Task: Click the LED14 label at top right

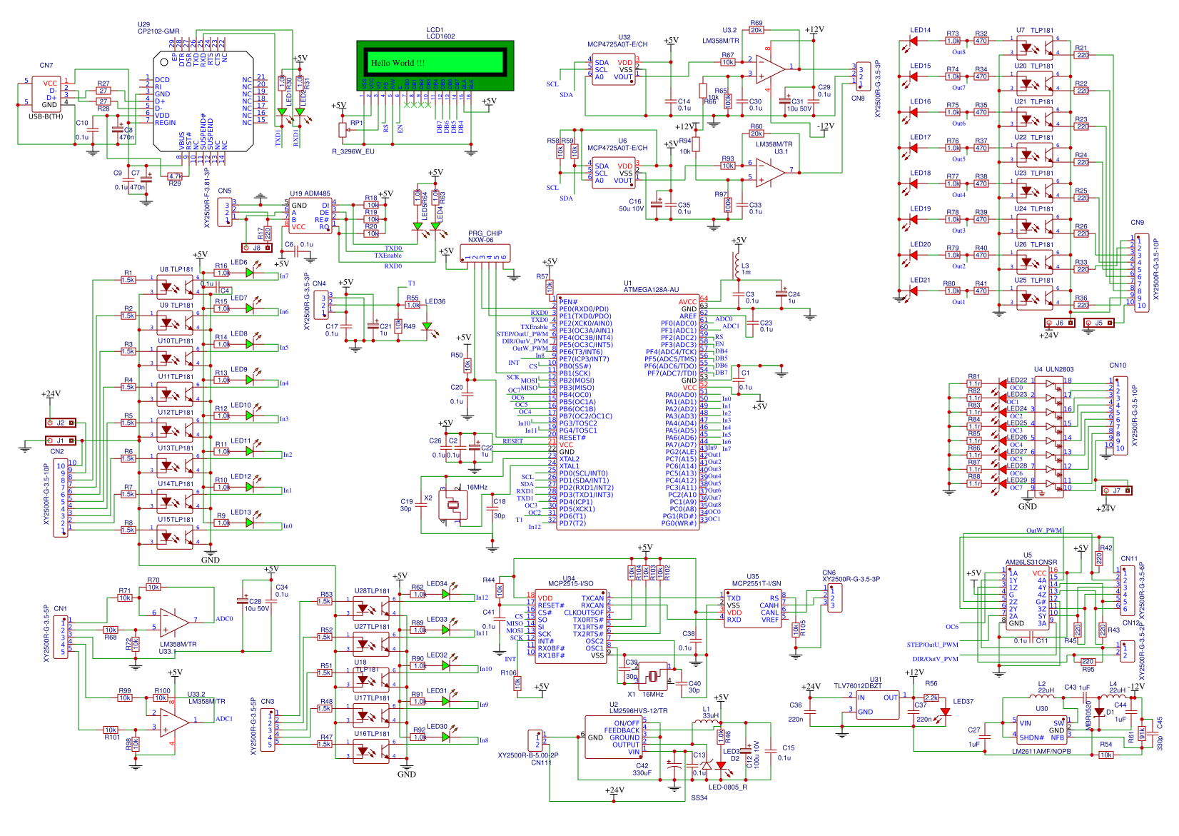Action: click(x=921, y=30)
